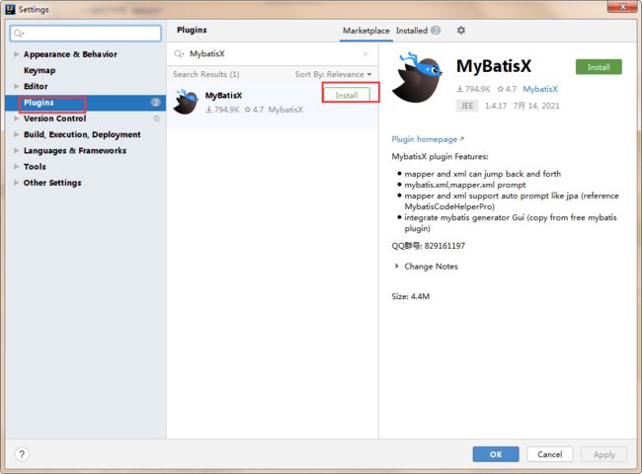Focus the plugin search field with MybatisX
The image size is (642, 474).
tap(273, 54)
